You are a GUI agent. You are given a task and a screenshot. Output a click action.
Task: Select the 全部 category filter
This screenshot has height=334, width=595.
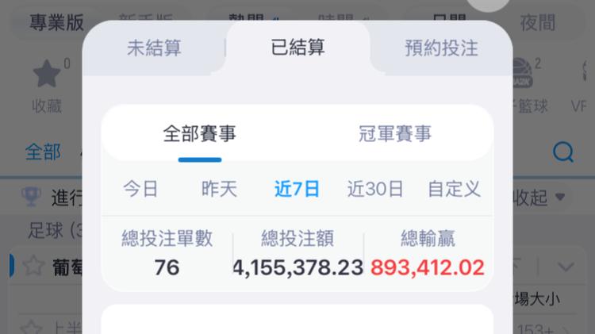click(x=43, y=152)
